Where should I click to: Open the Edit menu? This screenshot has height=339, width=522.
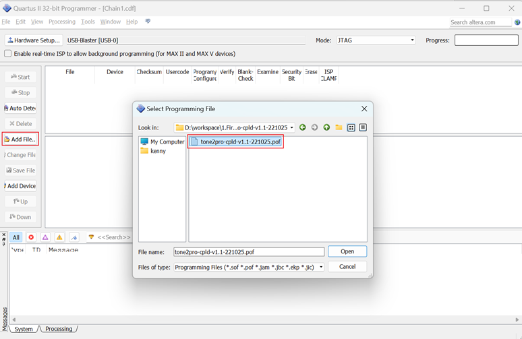click(x=20, y=22)
